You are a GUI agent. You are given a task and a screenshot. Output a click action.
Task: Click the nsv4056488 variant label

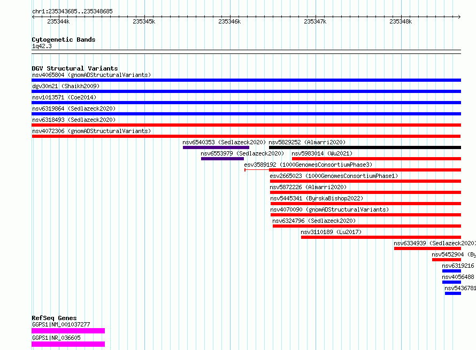coord(458,277)
